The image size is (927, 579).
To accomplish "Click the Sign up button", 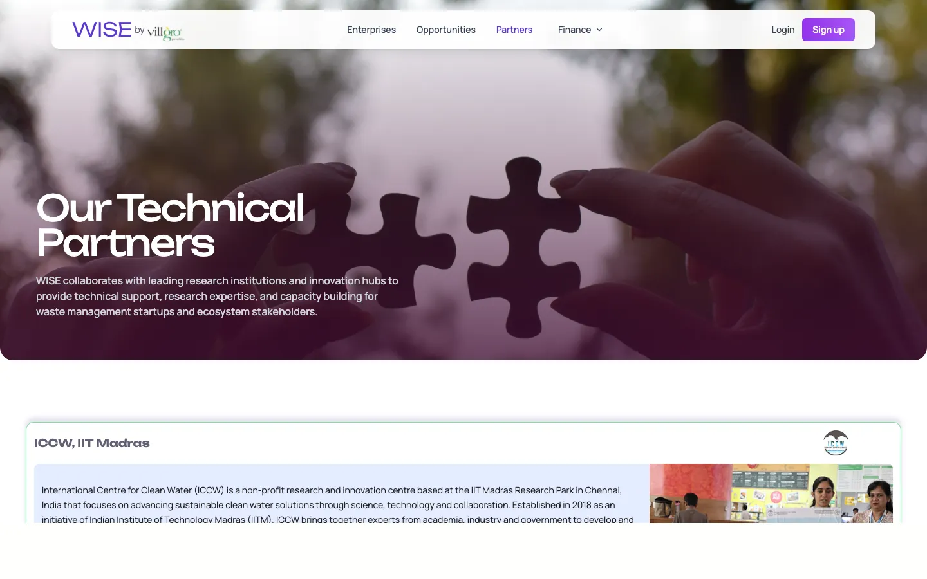I will (828, 30).
